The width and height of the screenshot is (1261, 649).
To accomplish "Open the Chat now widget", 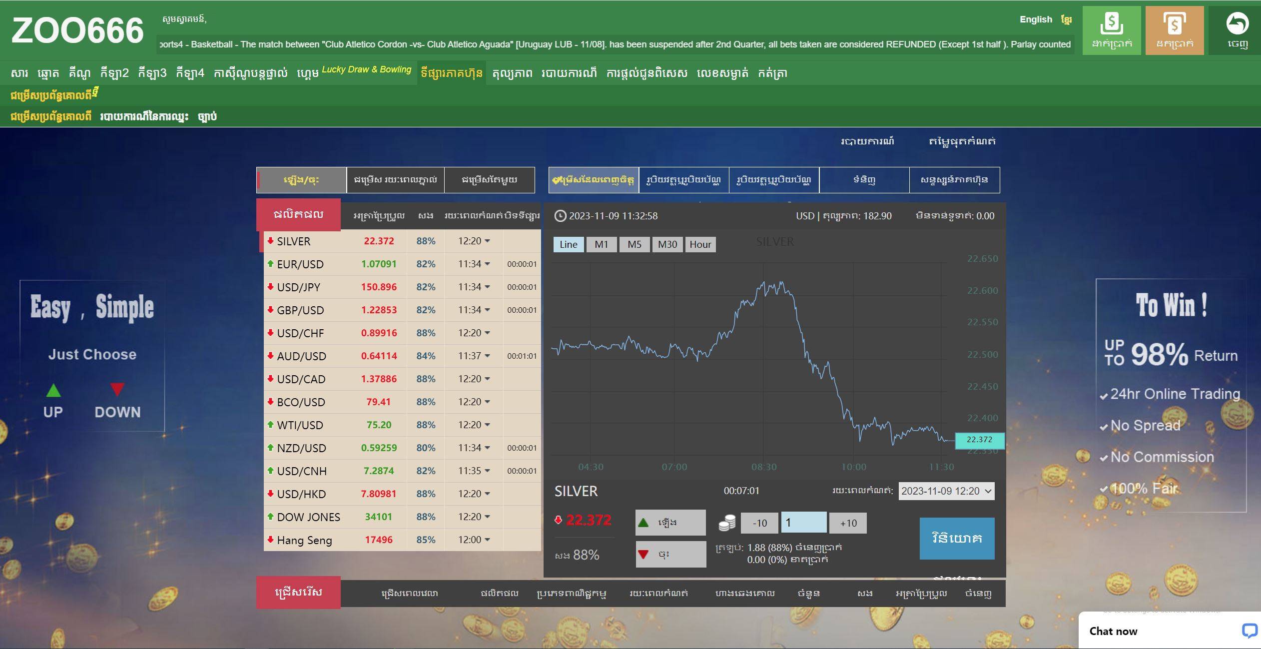I will [x=1169, y=631].
